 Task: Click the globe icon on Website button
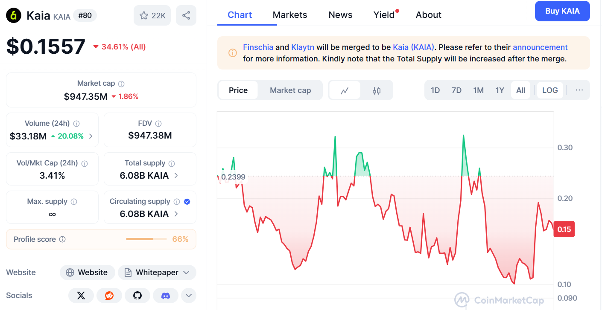coord(70,272)
